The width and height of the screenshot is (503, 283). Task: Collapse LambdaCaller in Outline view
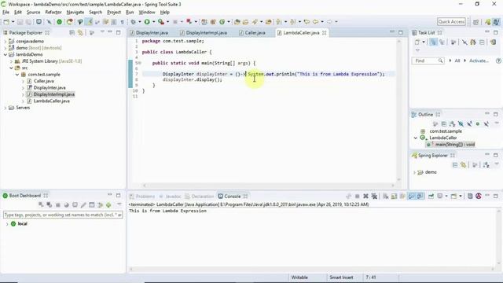pos(416,138)
